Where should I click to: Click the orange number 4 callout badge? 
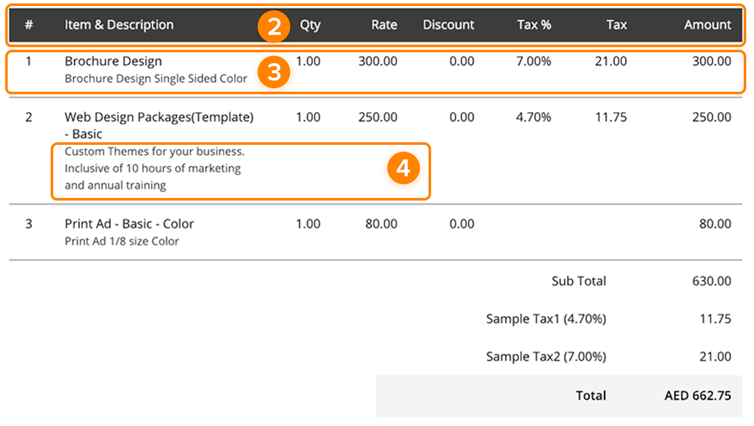[403, 168]
